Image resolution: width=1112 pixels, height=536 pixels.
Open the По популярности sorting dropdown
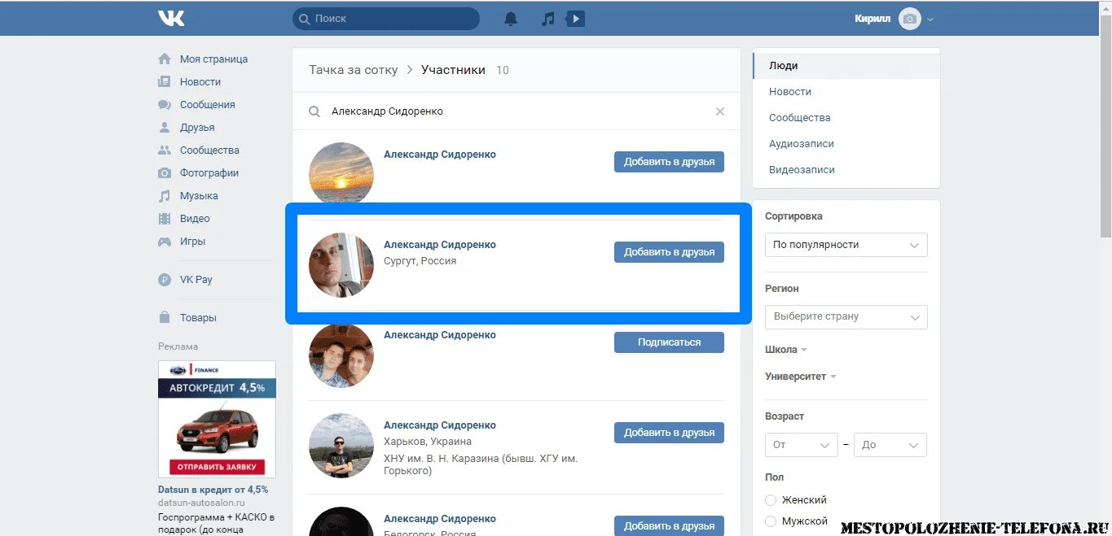(846, 245)
